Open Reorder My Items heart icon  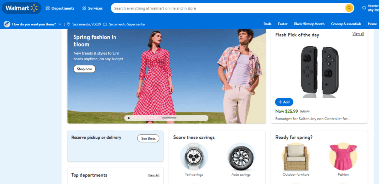364,8
